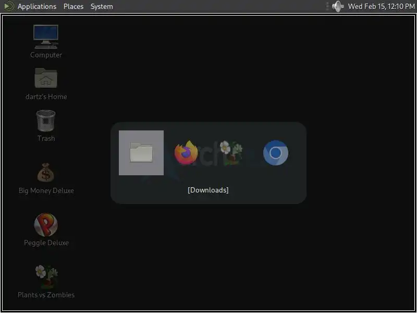This screenshot has height=313, width=417.
Task: Click the [Downloads] label in switcher
Action: coord(208,190)
